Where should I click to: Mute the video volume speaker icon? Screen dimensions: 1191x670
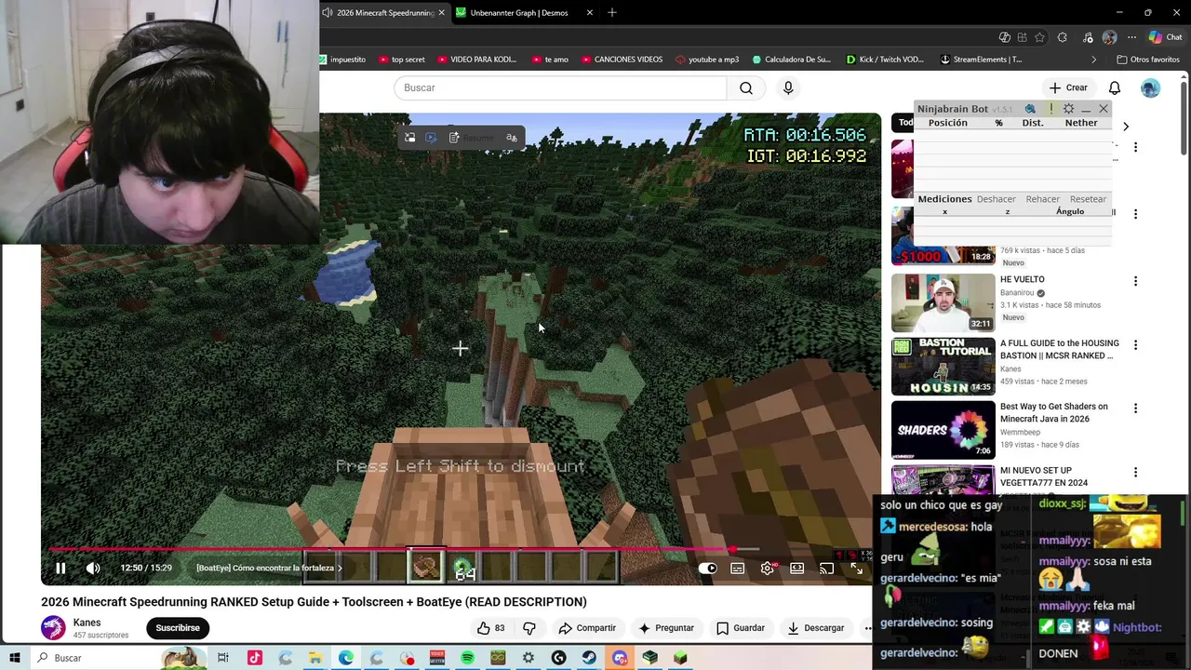[x=93, y=568]
